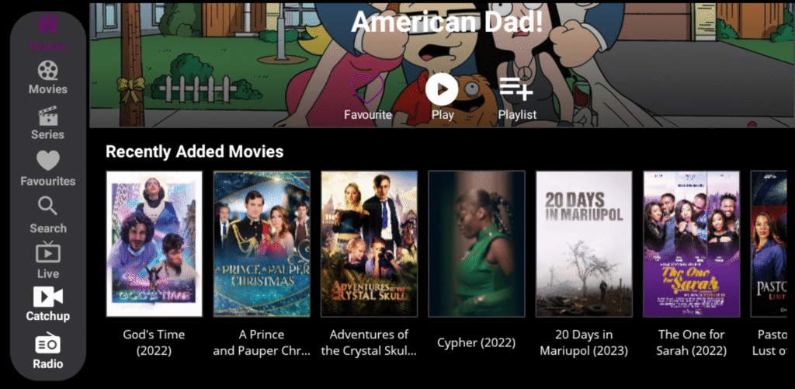Open the Movies film reel icon
The width and height of the screenshot is (795, 389).
click(x=47, y=70)
